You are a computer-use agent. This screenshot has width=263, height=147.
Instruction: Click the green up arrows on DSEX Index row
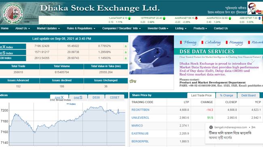pyautogui.click(x=125, y=46)
